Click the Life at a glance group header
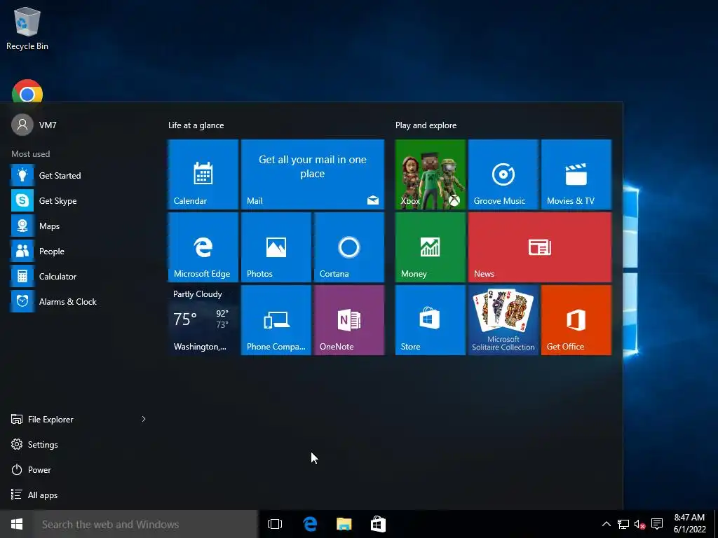Image resolution: width=718 pixels, height=538 pixels. coord(196,125)
